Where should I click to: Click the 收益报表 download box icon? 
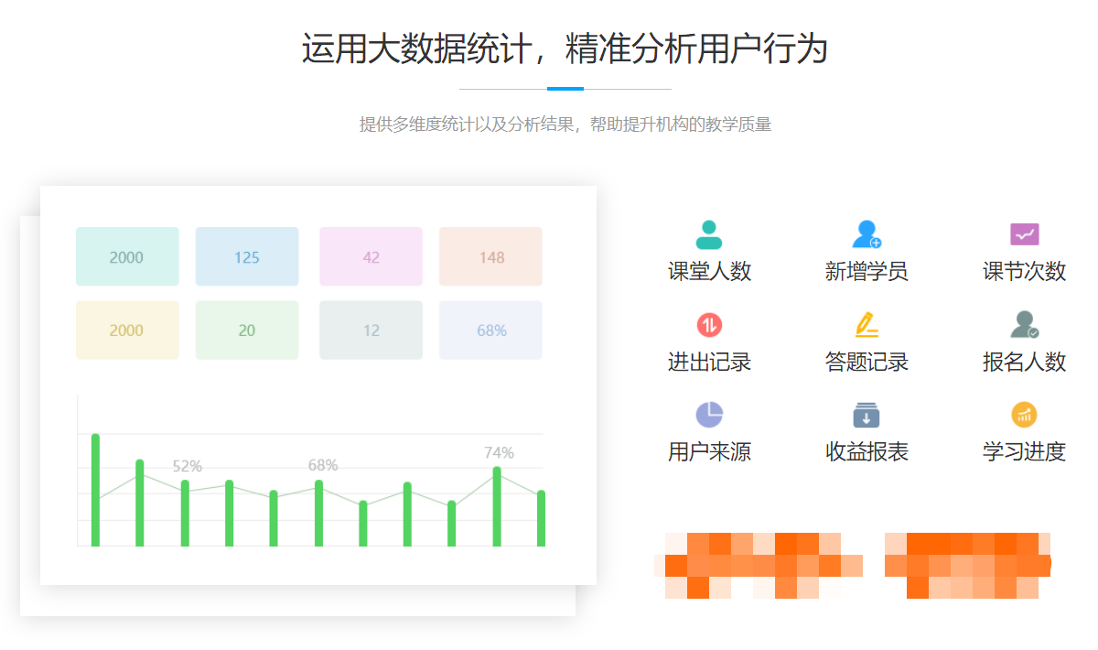click(x=867, y=415)
